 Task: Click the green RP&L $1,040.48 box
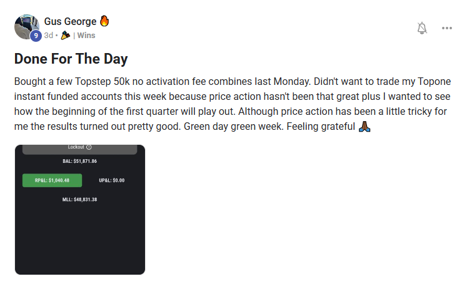pos(52,180)
